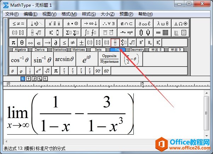Open the labeled arrow templates palette
Viewport: 213px width, 154px height.
coord(126,32)
